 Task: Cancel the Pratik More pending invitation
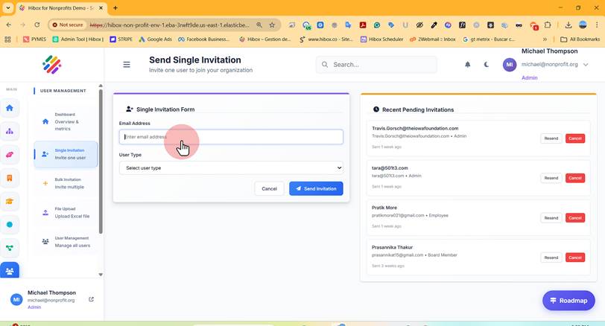(575, 218)
